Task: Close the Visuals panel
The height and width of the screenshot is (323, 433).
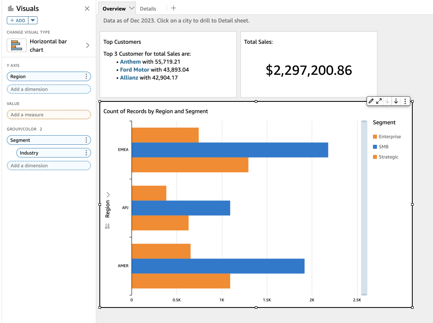Action: [87, 8]
